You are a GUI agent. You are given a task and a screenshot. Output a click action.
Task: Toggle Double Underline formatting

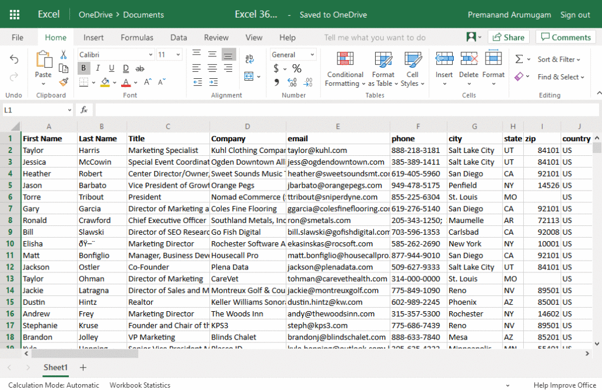126,68
